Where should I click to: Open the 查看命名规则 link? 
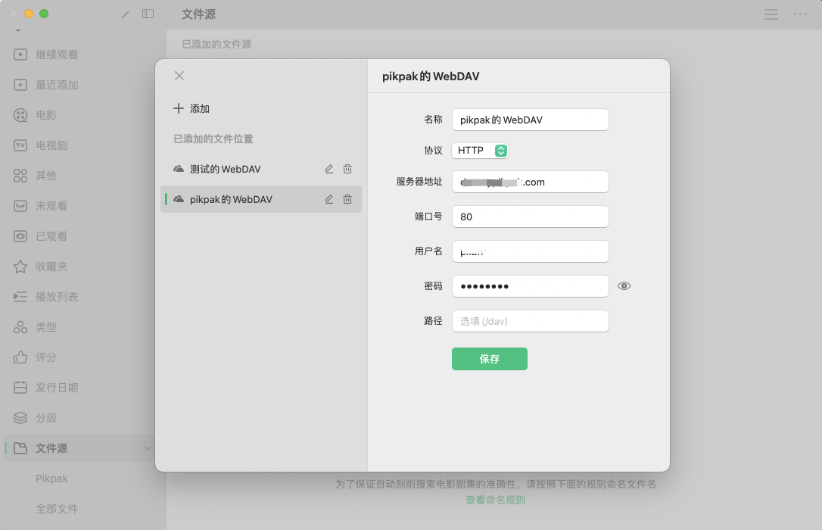[x=495, y=500]
